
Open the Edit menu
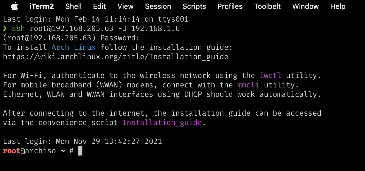coord(99,6)
